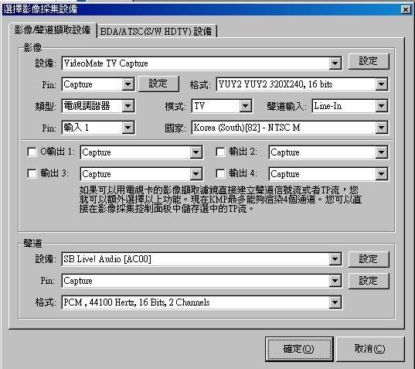The image size is (415, 369).
Task: Click the 取消(C) cancel button
Action: pyautogui.click(x=370, y=349)
